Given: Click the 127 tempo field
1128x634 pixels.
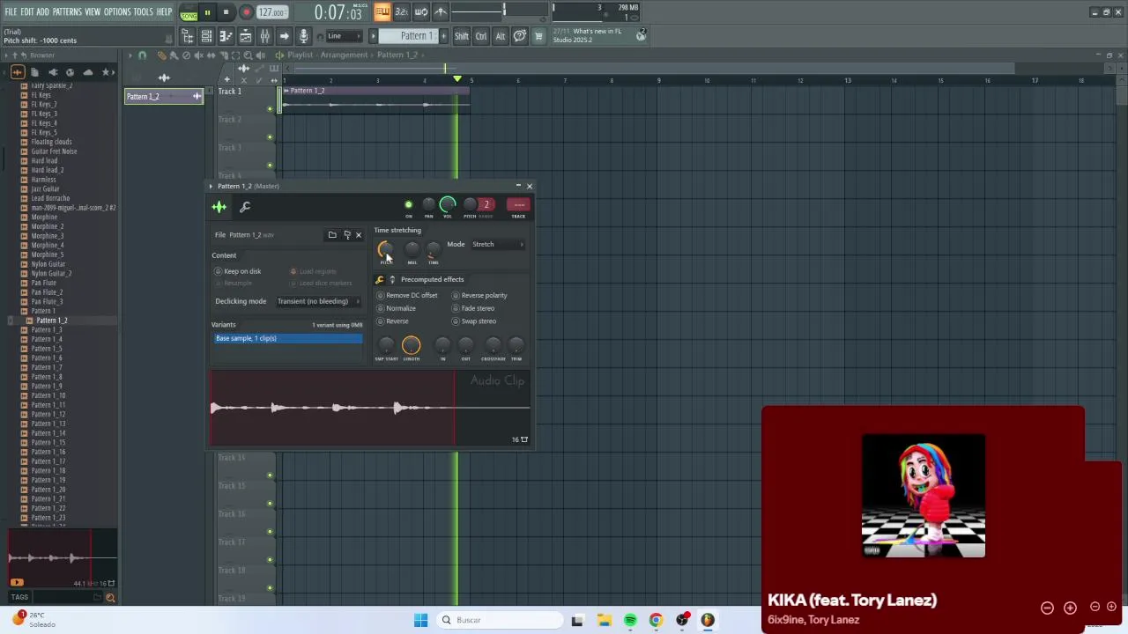Looking at the screenshot, I should (x=271, y=13).
